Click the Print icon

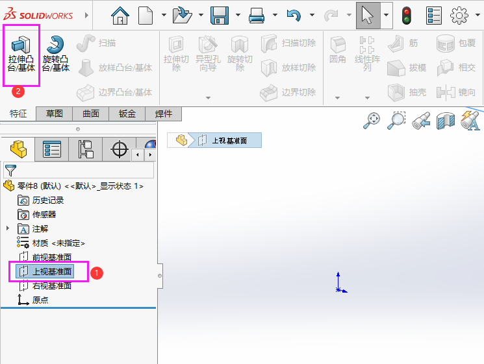point(257,15)
